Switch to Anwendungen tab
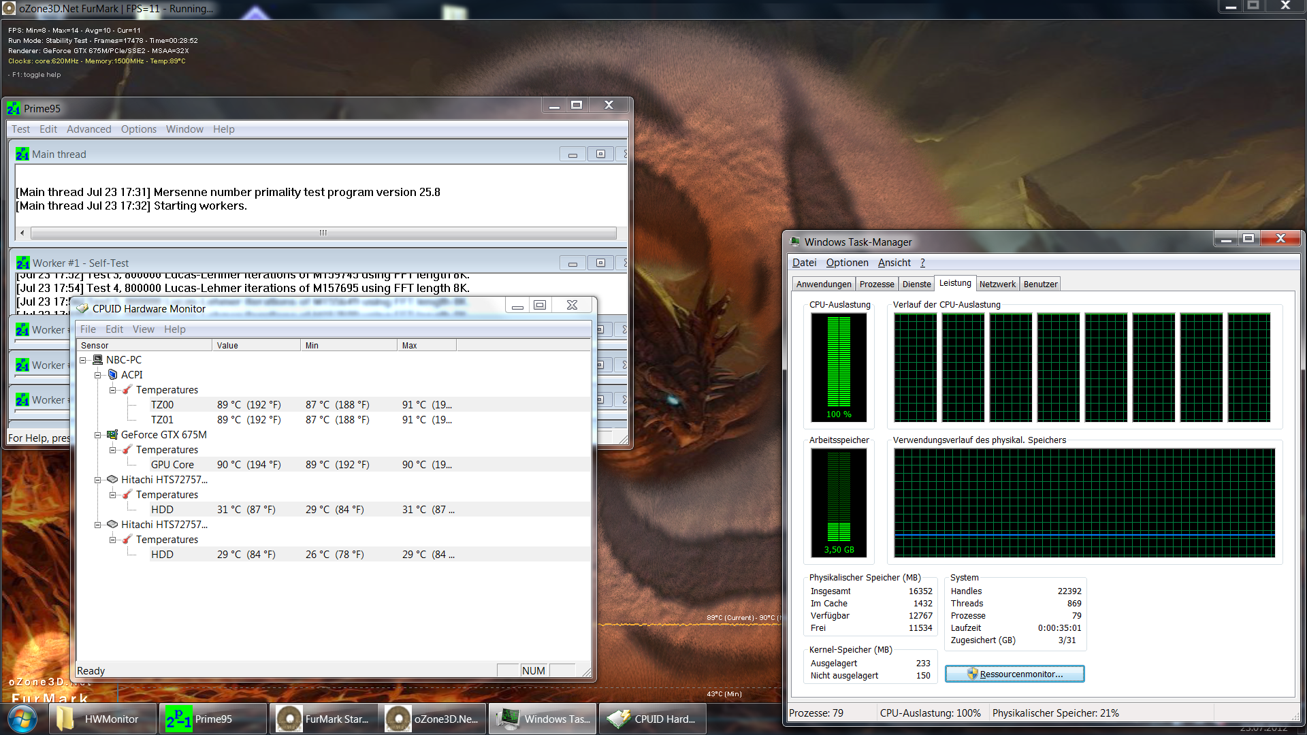 [x=824, y=284]
